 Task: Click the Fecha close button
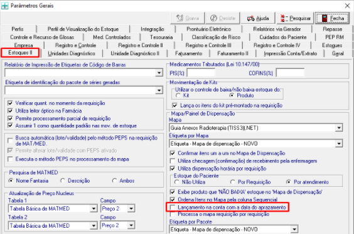click(x=333, y=18)
